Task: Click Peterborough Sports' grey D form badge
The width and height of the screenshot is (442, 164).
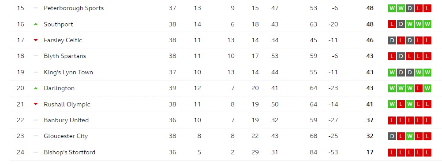Action: [x=410, y=8]
